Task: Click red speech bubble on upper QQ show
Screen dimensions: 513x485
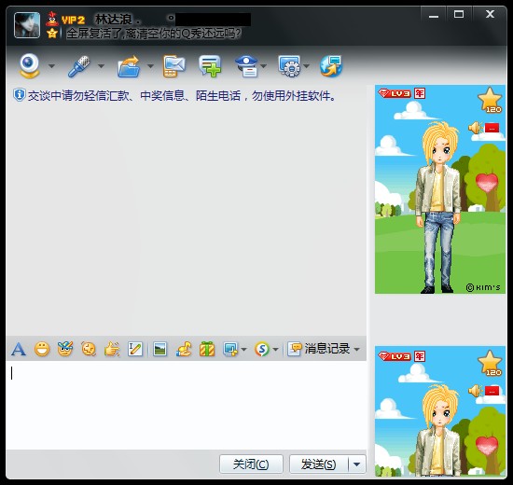Action: [492, 128]
